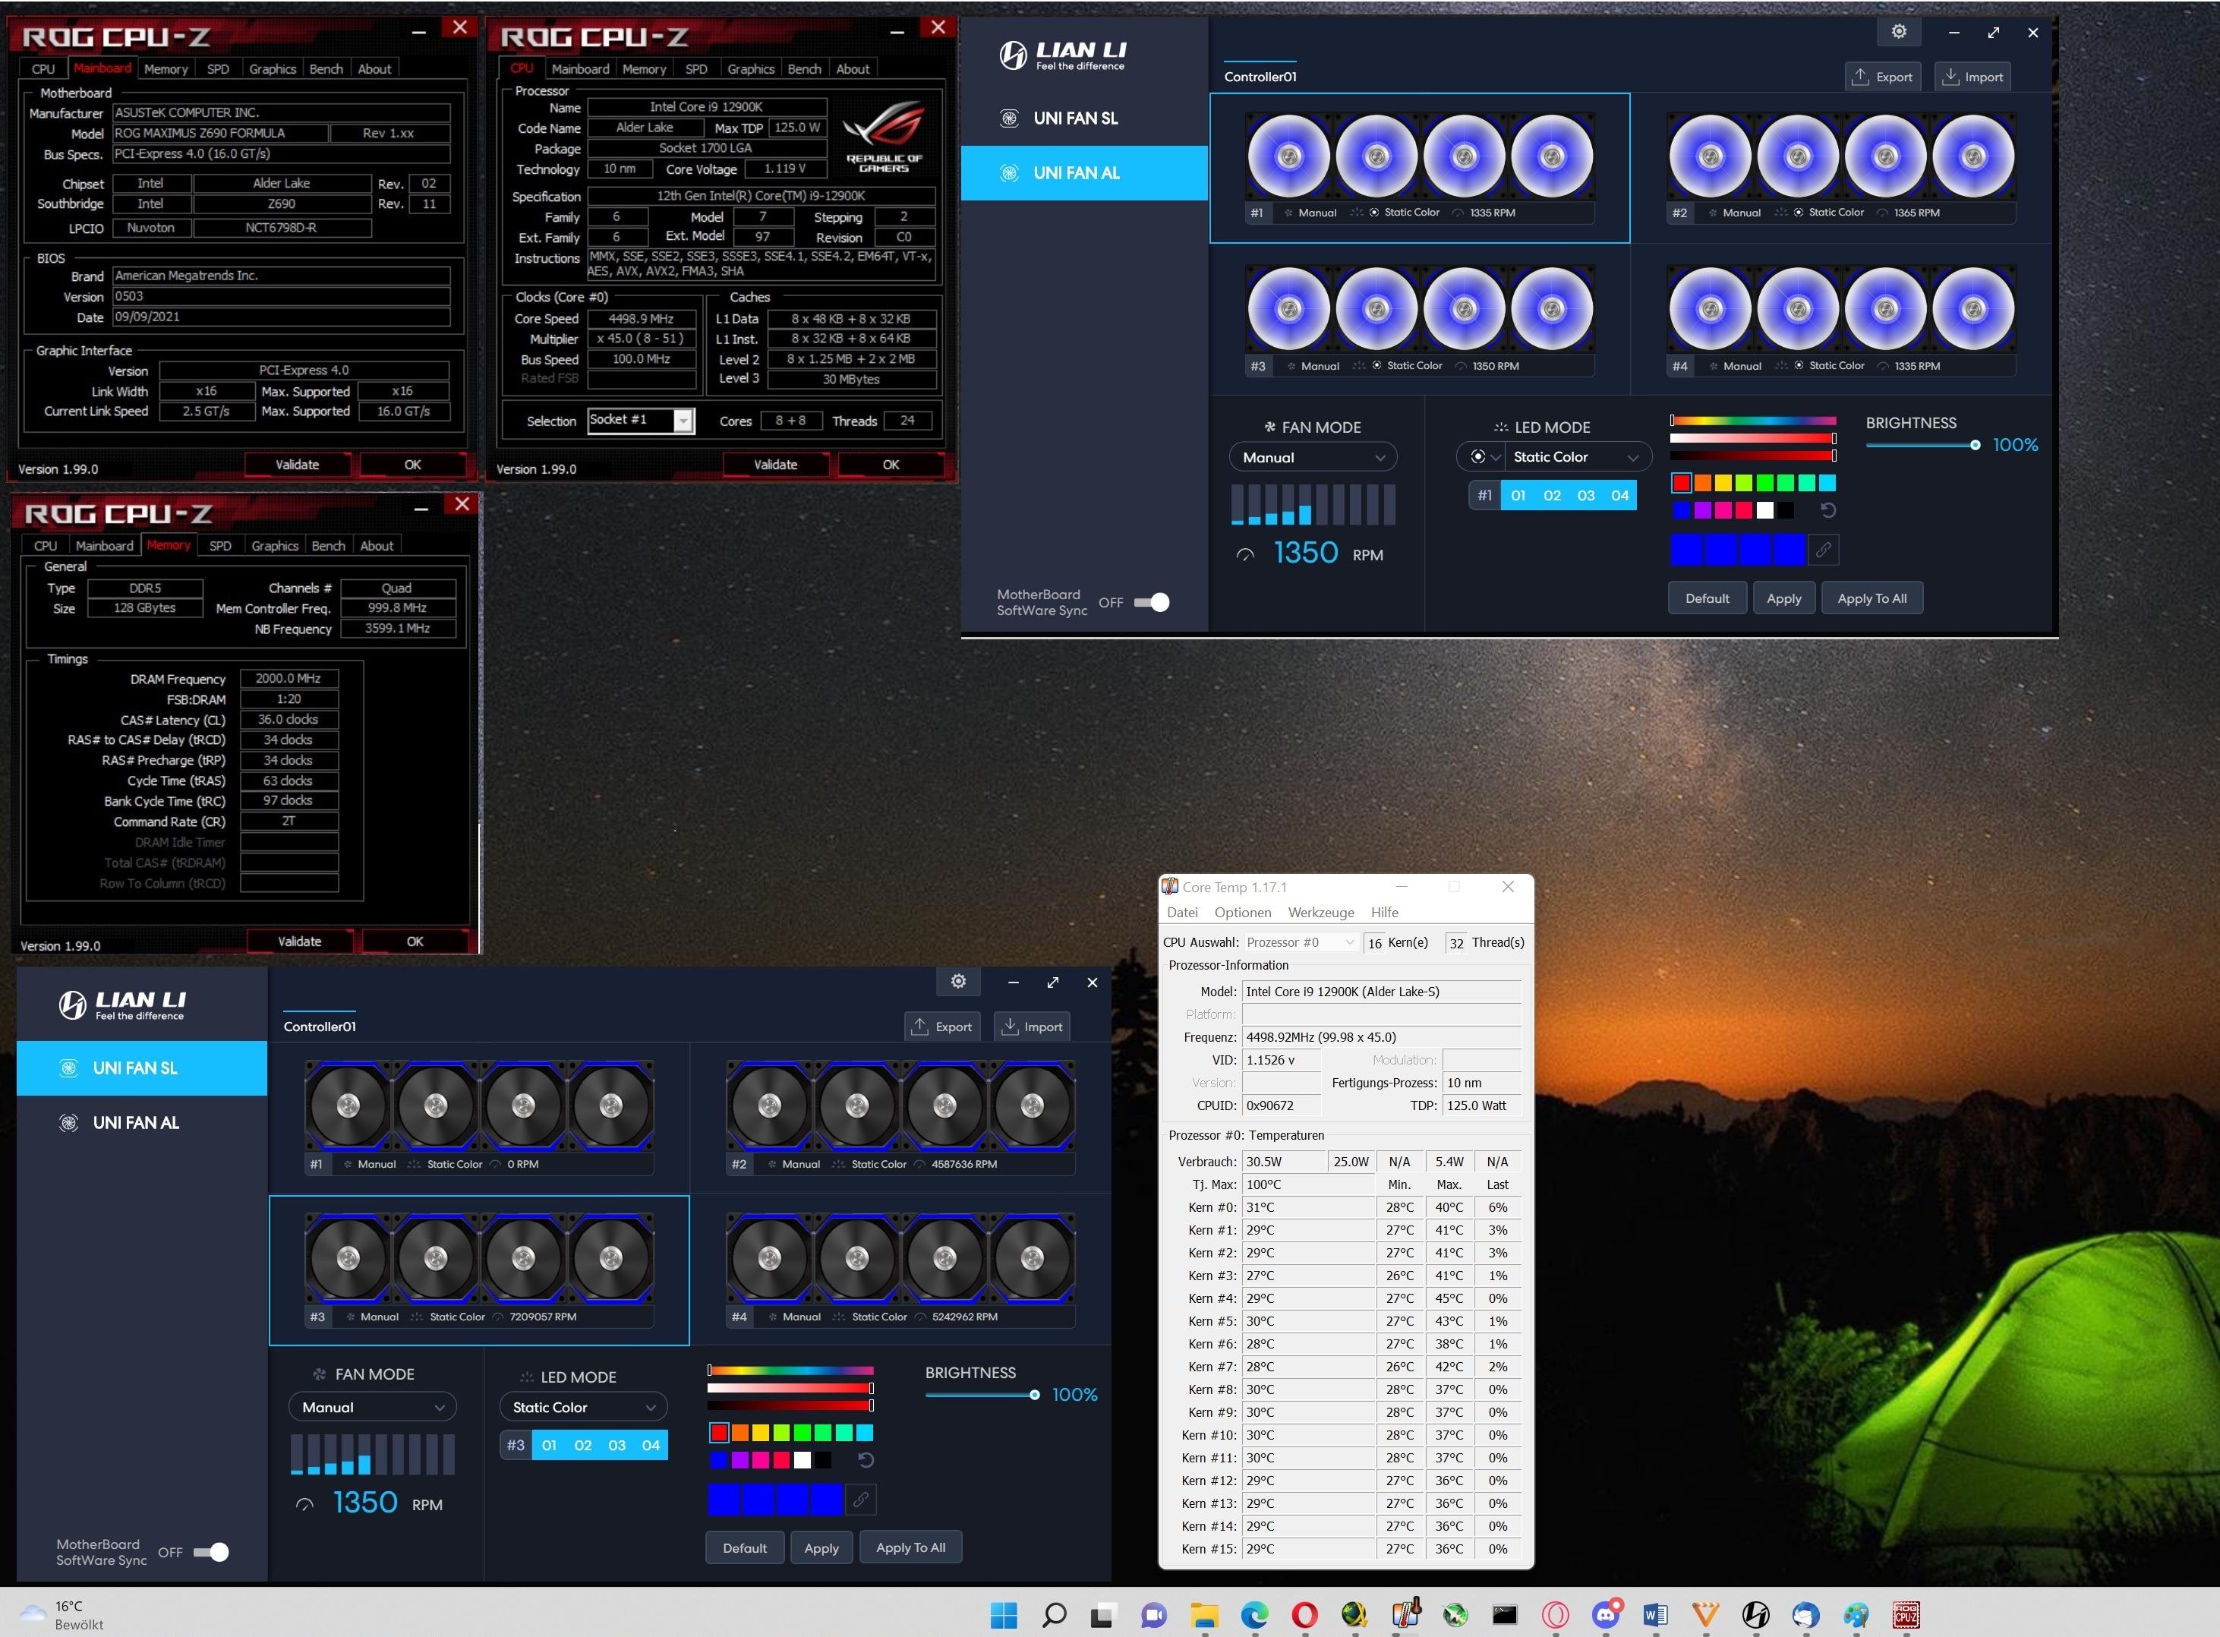
Task: Click Validate in CPU-Z Mainboard window
Action: 297,464
